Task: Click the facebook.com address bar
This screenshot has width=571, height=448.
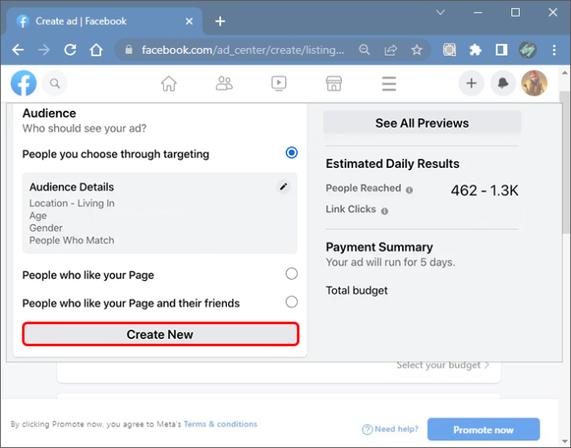Action: point(242,50)
